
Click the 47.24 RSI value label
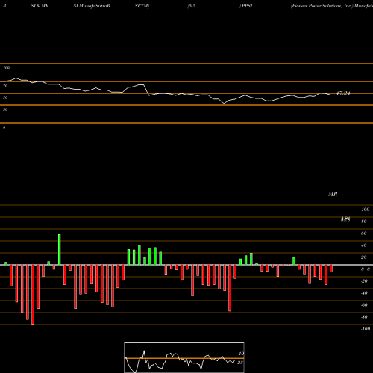[343, 93]
